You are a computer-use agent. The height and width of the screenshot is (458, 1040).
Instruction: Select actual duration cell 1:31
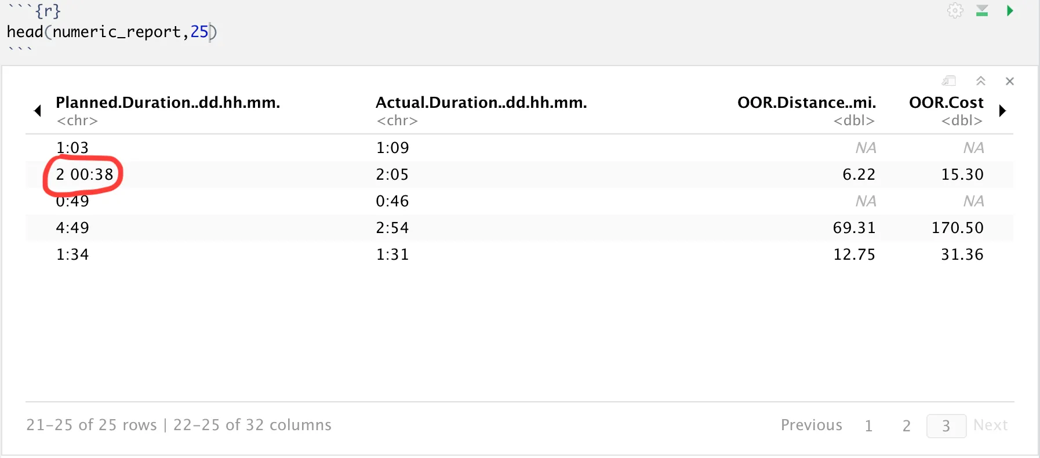tap(392, 255)
